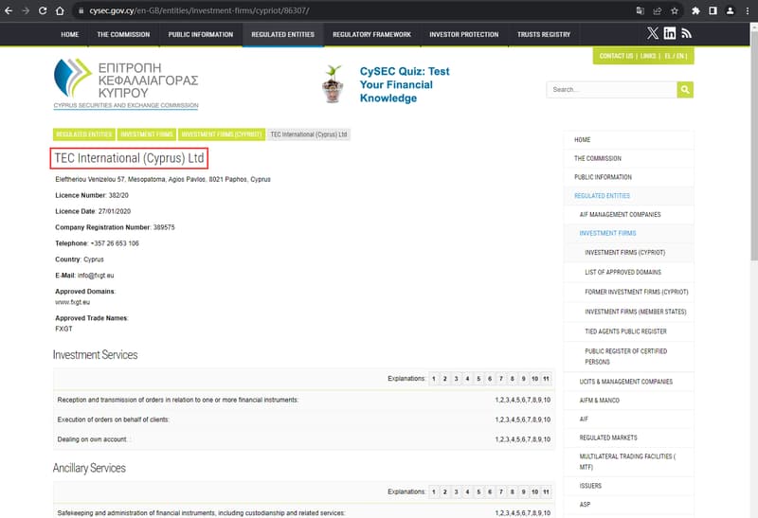Click into the Search text field
Viewport: 758px width, 518px height.
[x=611, y=89]
